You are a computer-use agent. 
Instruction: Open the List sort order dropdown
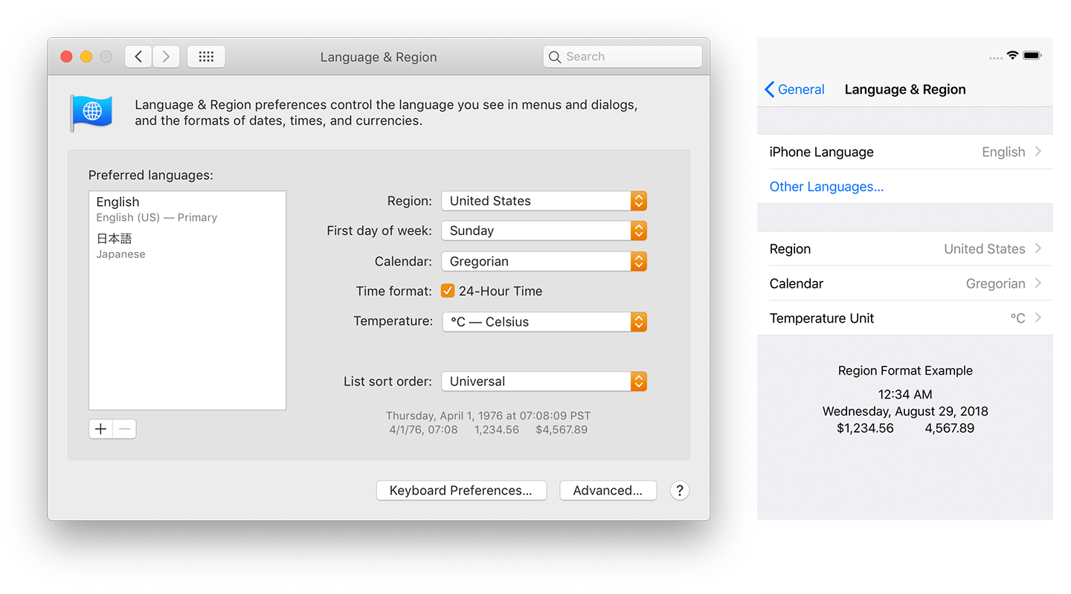click(x=544, y=381)
